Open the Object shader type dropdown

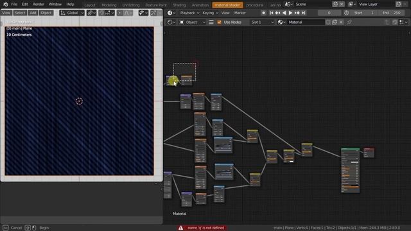pyautogui.click(x=193, y=22)
